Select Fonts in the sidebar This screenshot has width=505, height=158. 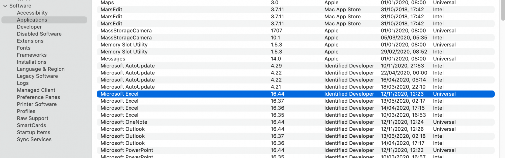[24, 48]
